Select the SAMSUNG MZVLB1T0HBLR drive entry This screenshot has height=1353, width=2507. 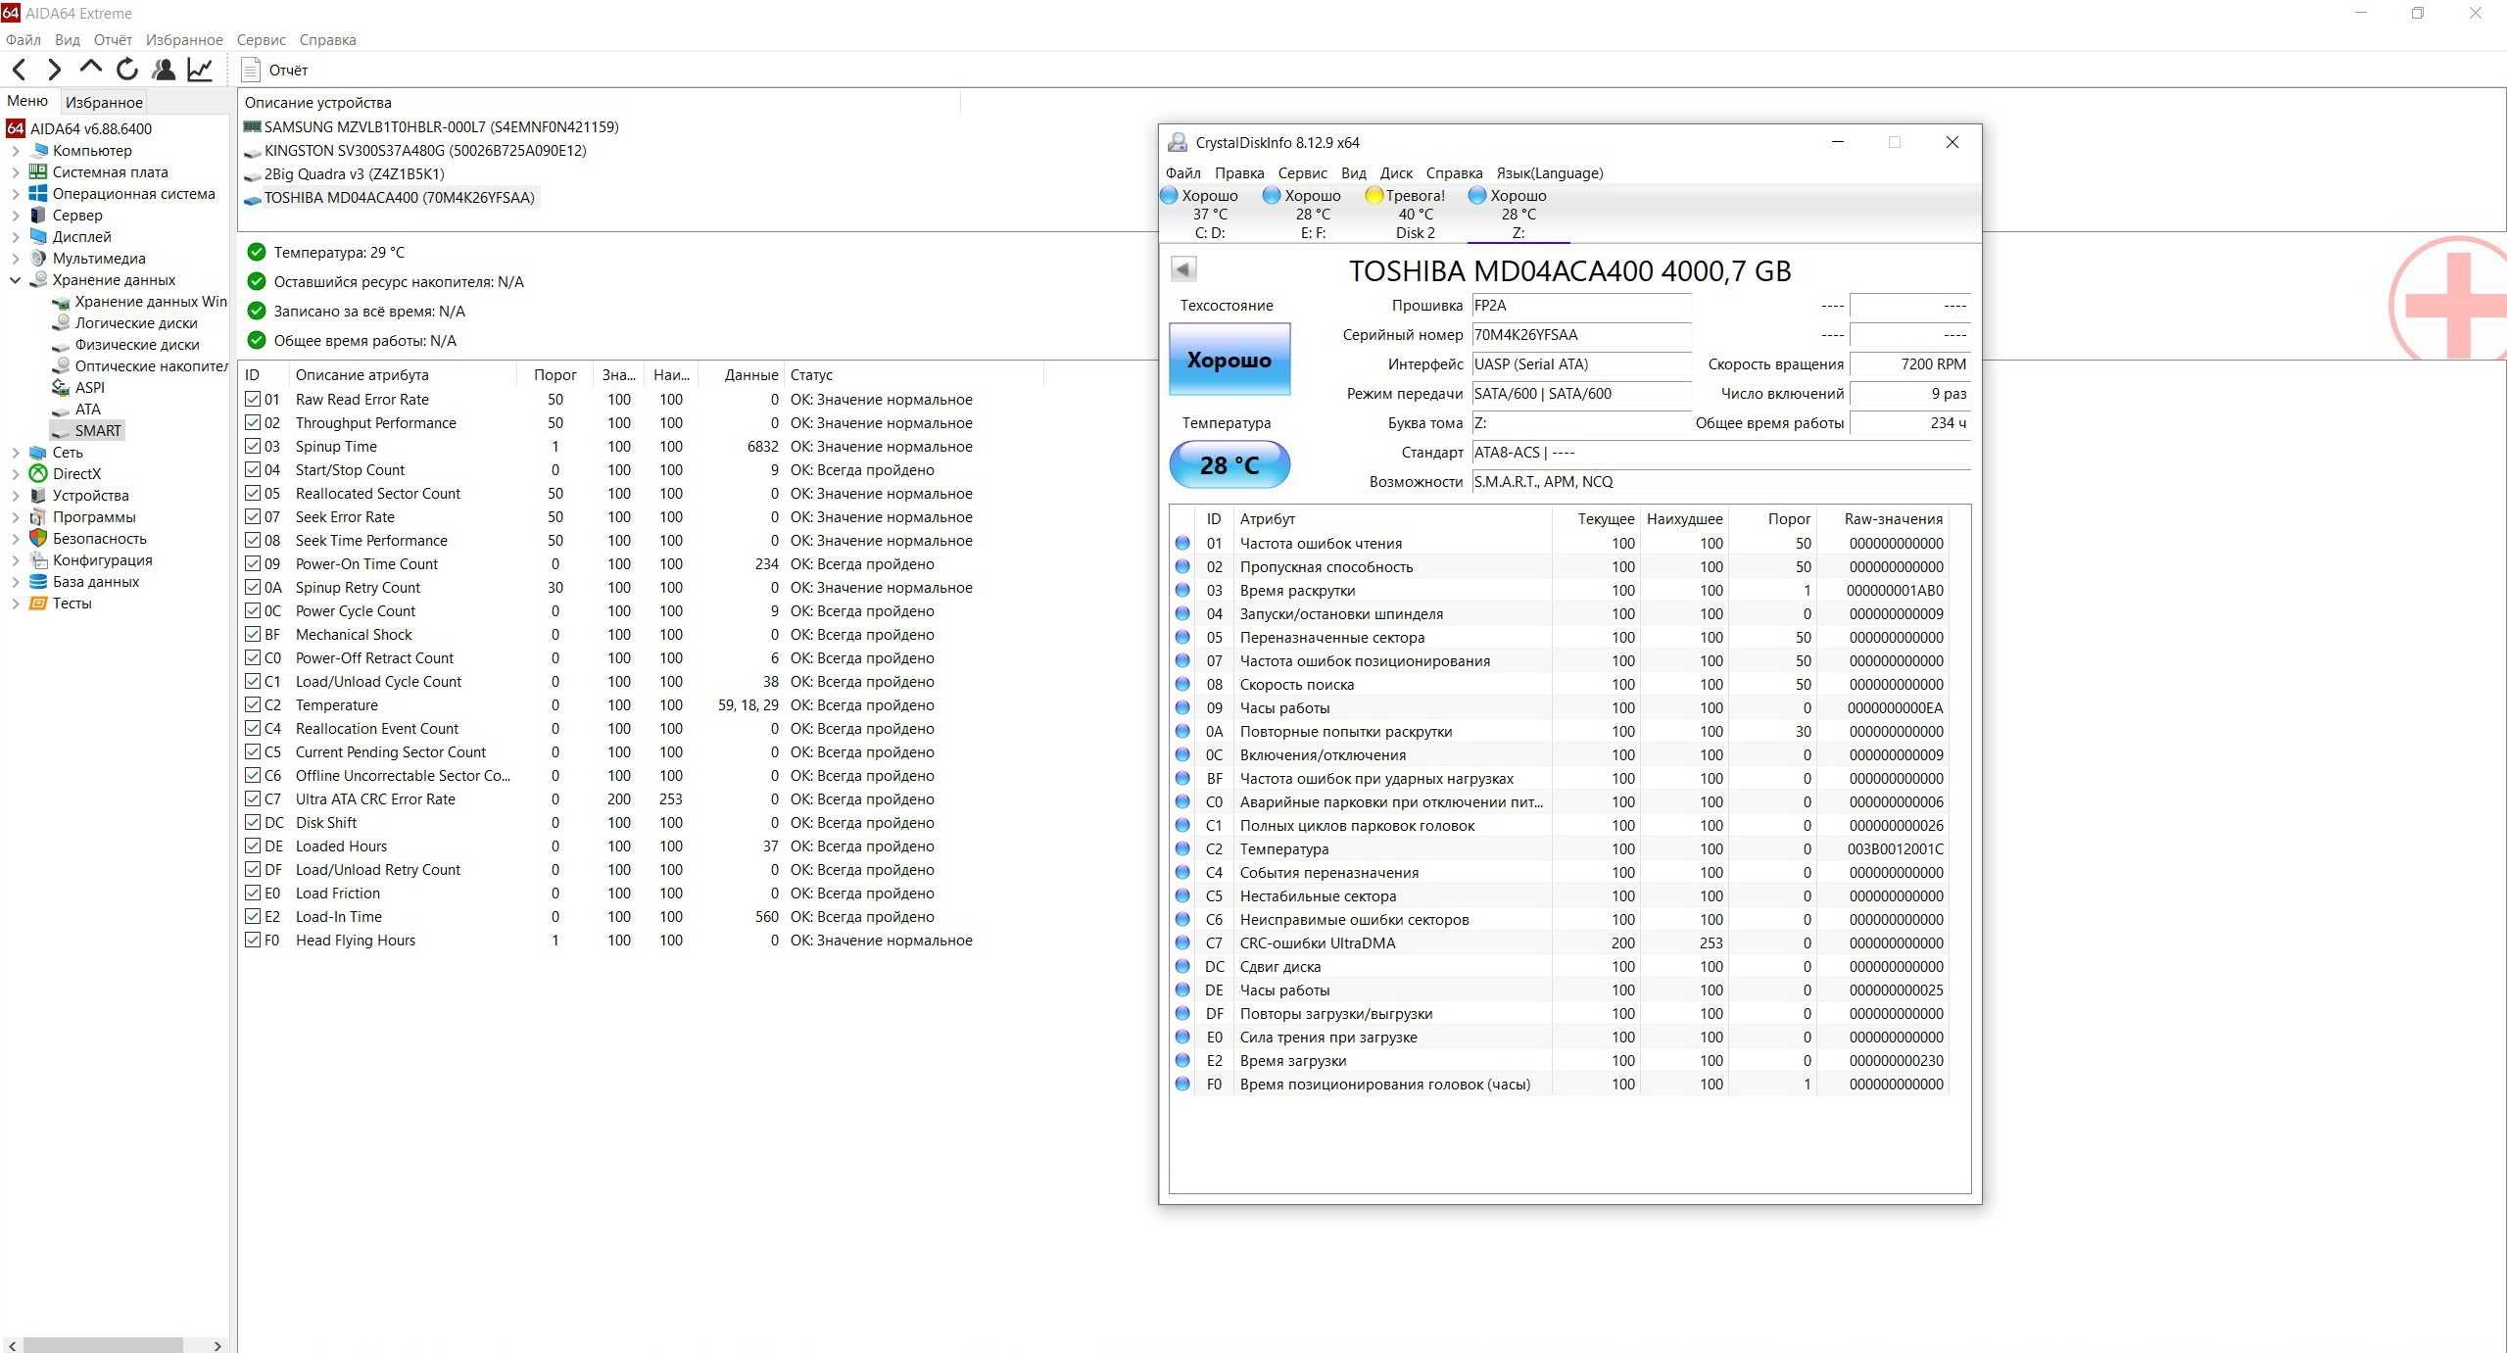(431, 126)
